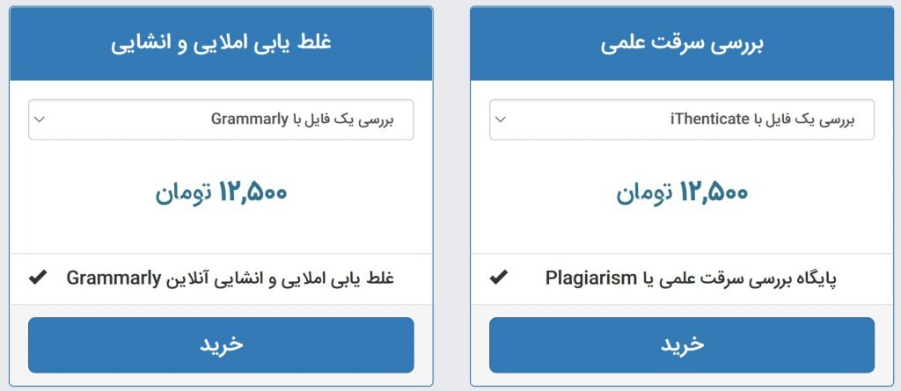Click the iThenticate text inside the dropdown
The image size is (901, 391).
(710, 119)
